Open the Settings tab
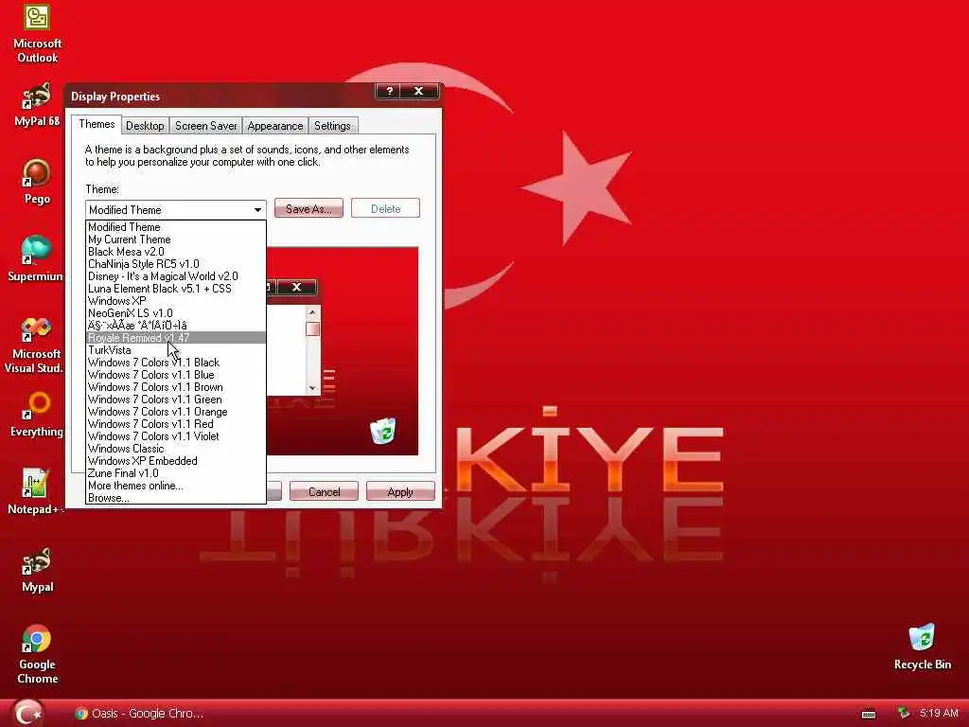The height and width of the screenshot is (727, 969). click(332, 126)
